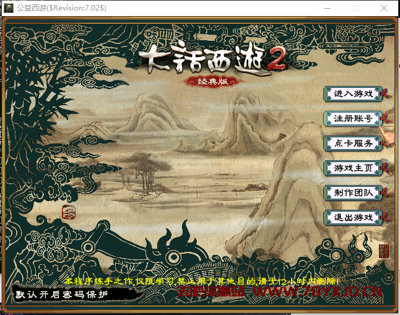
Task: Open the 注册账号 registration button
Action: tap(354, 119)
